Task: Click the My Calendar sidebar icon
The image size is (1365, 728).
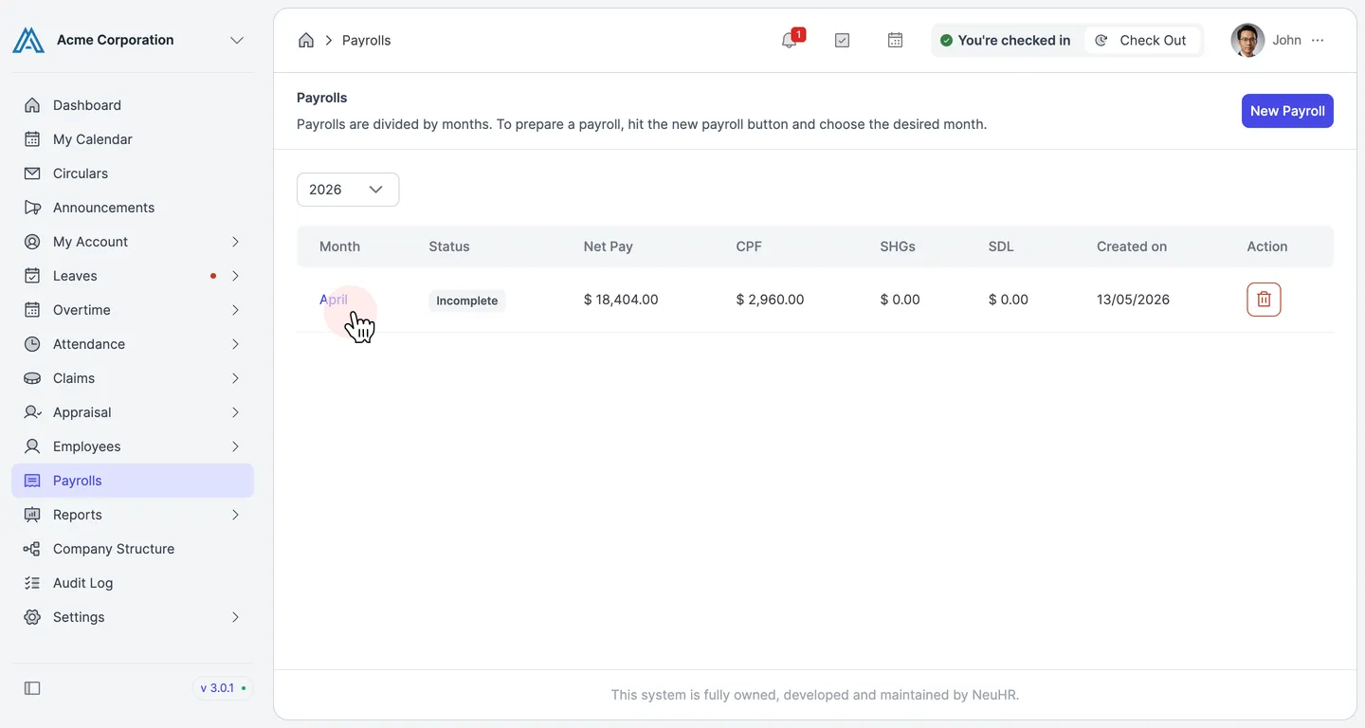Action: pyautogui.click(x=32, y=139)
